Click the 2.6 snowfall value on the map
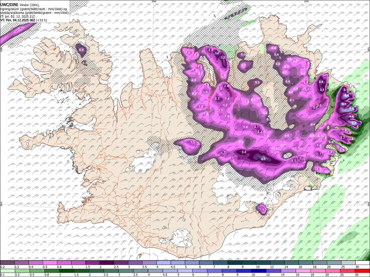This screenshot has width=370, height=277. 244,152
